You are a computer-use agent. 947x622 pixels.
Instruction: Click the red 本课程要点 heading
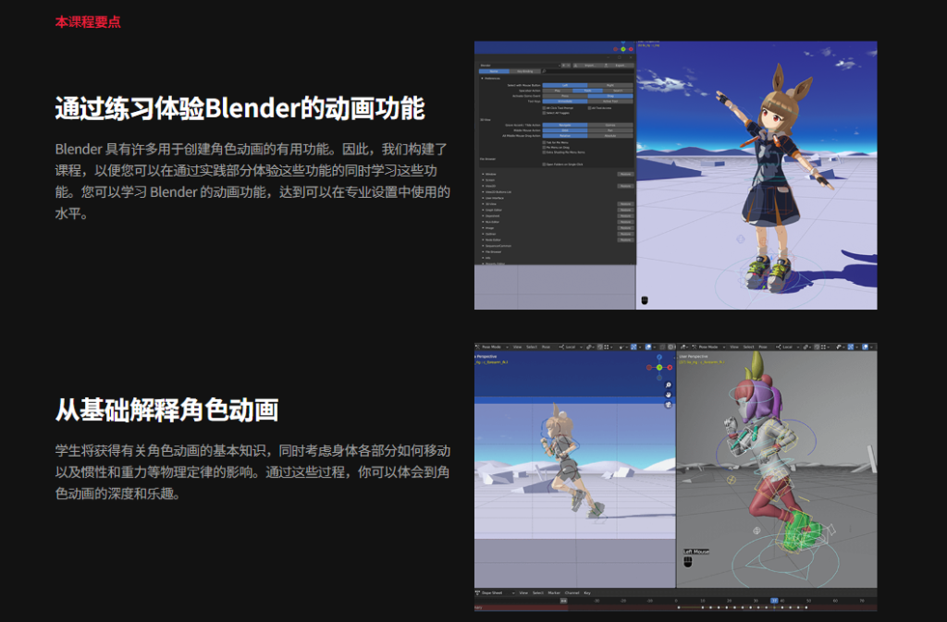coord(88,21)
